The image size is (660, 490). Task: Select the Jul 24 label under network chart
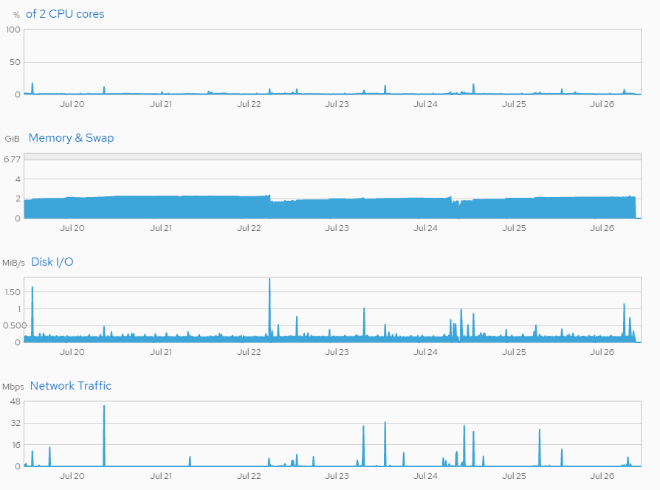coord(426,476)
